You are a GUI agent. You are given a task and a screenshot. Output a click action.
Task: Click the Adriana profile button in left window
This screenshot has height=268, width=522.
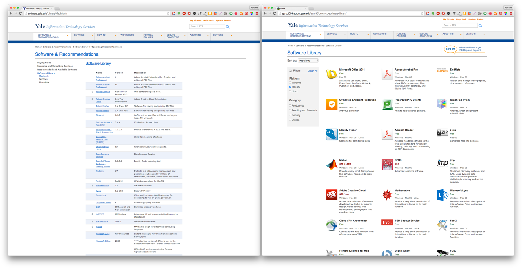[x=254, y=7]
